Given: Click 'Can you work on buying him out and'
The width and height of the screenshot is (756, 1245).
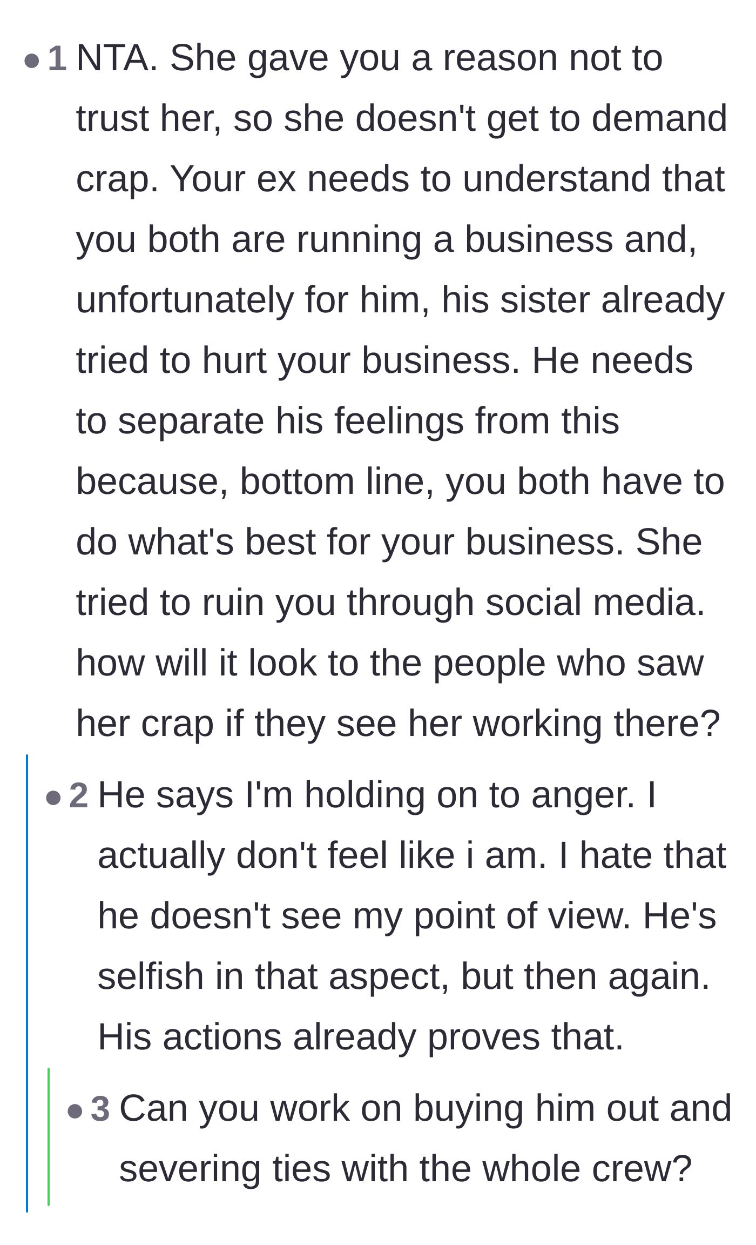Looking at the screenshot, I should pos(426,1108).
